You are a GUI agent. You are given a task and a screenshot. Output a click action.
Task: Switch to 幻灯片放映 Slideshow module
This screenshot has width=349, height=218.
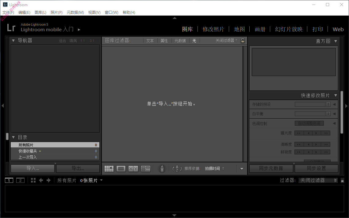pyautogui.click(x=289, y=29)
